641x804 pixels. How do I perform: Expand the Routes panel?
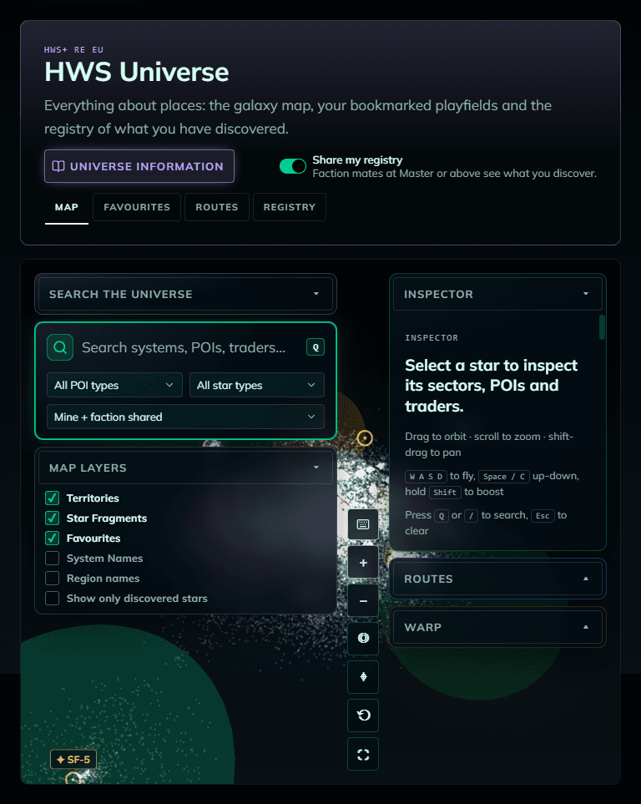(x=497, y=579)
